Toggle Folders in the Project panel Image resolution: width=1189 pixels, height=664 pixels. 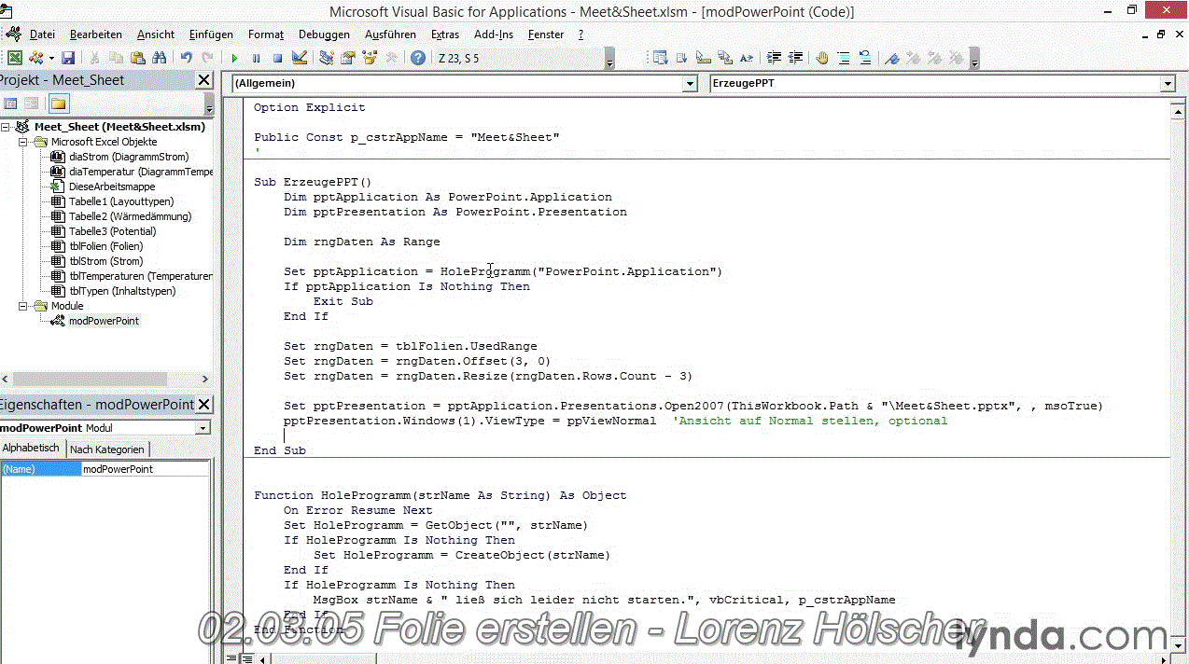59,104
